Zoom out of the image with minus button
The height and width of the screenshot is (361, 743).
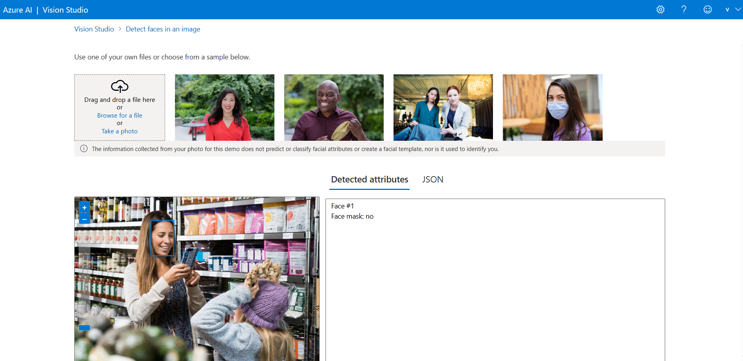85,219
